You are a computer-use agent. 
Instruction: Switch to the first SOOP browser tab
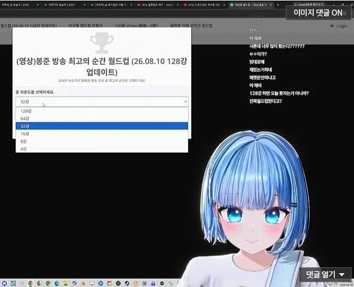20,5
